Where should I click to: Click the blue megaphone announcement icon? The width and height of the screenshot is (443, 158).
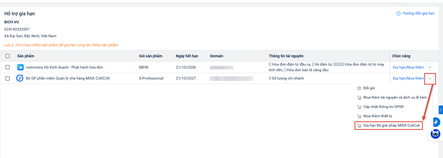(436, 122)
